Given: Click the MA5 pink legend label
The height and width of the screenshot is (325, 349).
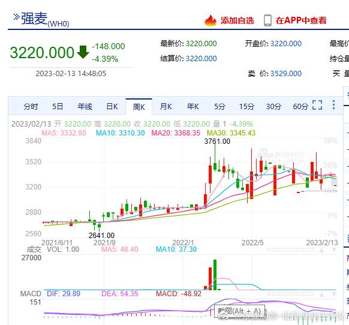Looking at the screenshot, I should pos(64,133).
